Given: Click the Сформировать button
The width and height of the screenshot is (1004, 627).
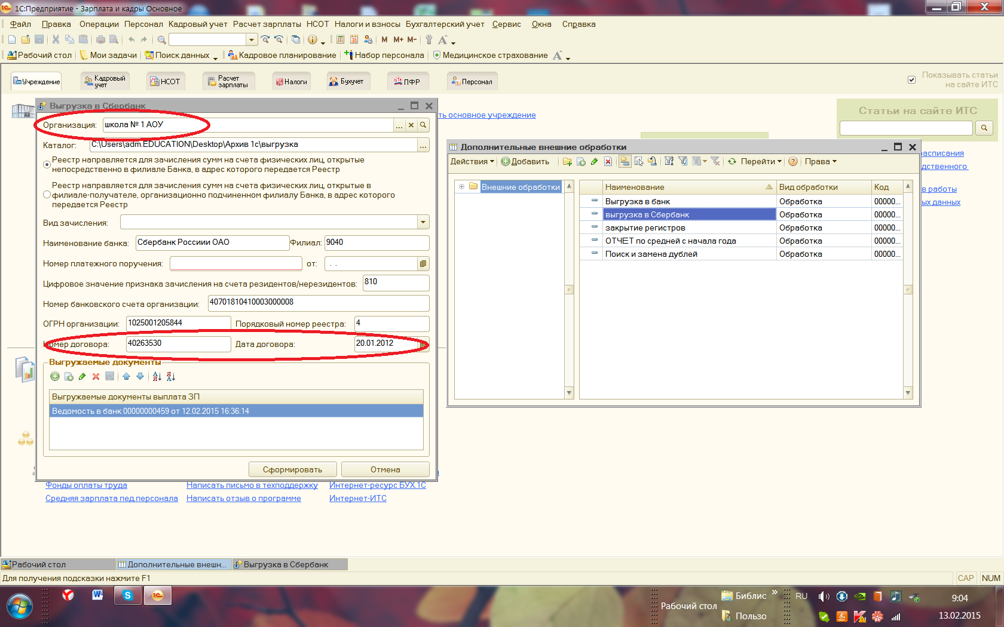Looking at the screenshot, I should (292, 470).
